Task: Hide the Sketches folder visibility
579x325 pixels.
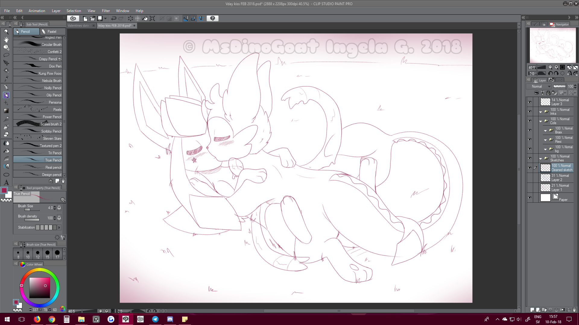Action: click(x=530, y=158)
